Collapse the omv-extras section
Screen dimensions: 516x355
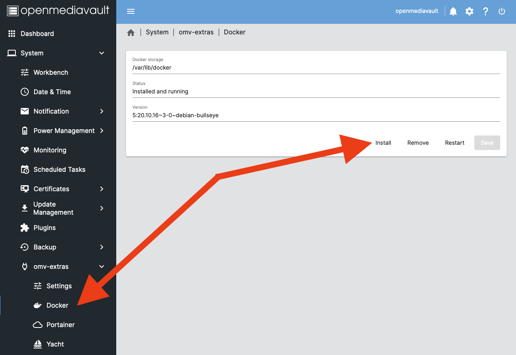(x=52, y=266)
